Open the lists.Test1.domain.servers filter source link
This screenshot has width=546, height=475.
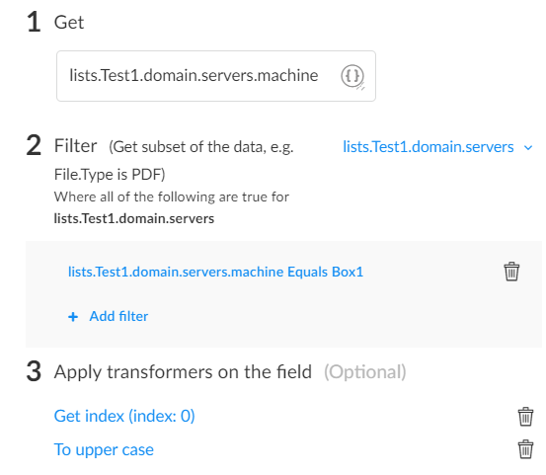click(429, 147)
